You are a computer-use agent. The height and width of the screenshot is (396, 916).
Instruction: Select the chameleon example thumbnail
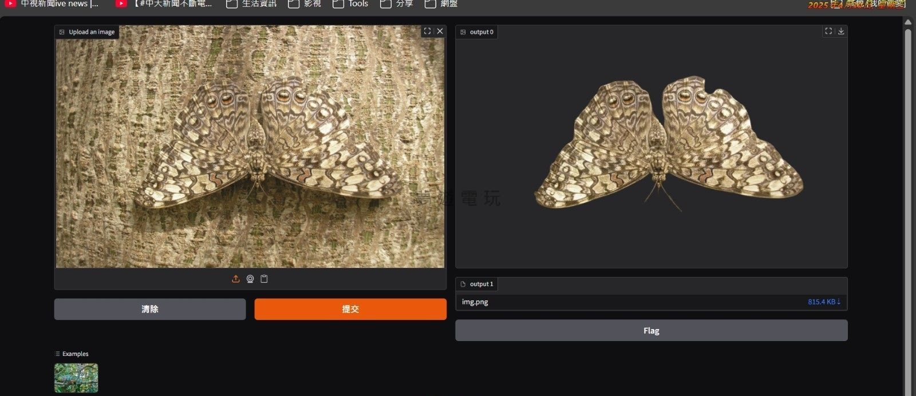tap(76, 378)
